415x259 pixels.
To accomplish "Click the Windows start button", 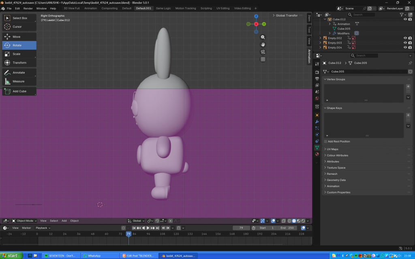I will tap(10, 256).
